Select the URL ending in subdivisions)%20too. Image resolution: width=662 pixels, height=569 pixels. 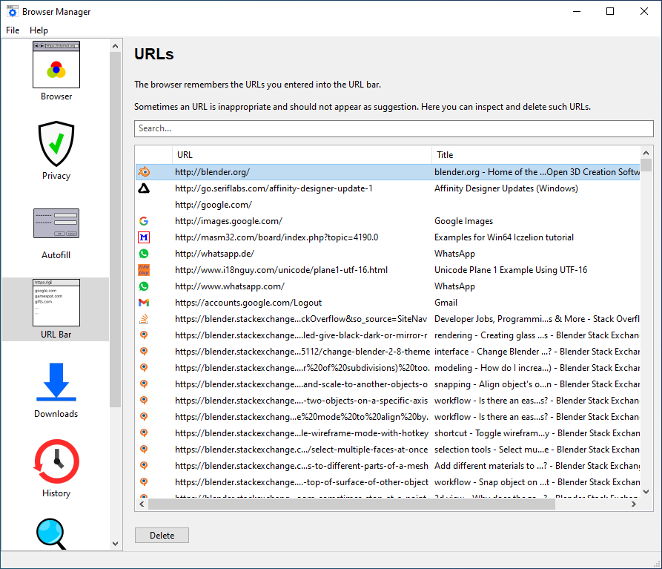point(302,368)
